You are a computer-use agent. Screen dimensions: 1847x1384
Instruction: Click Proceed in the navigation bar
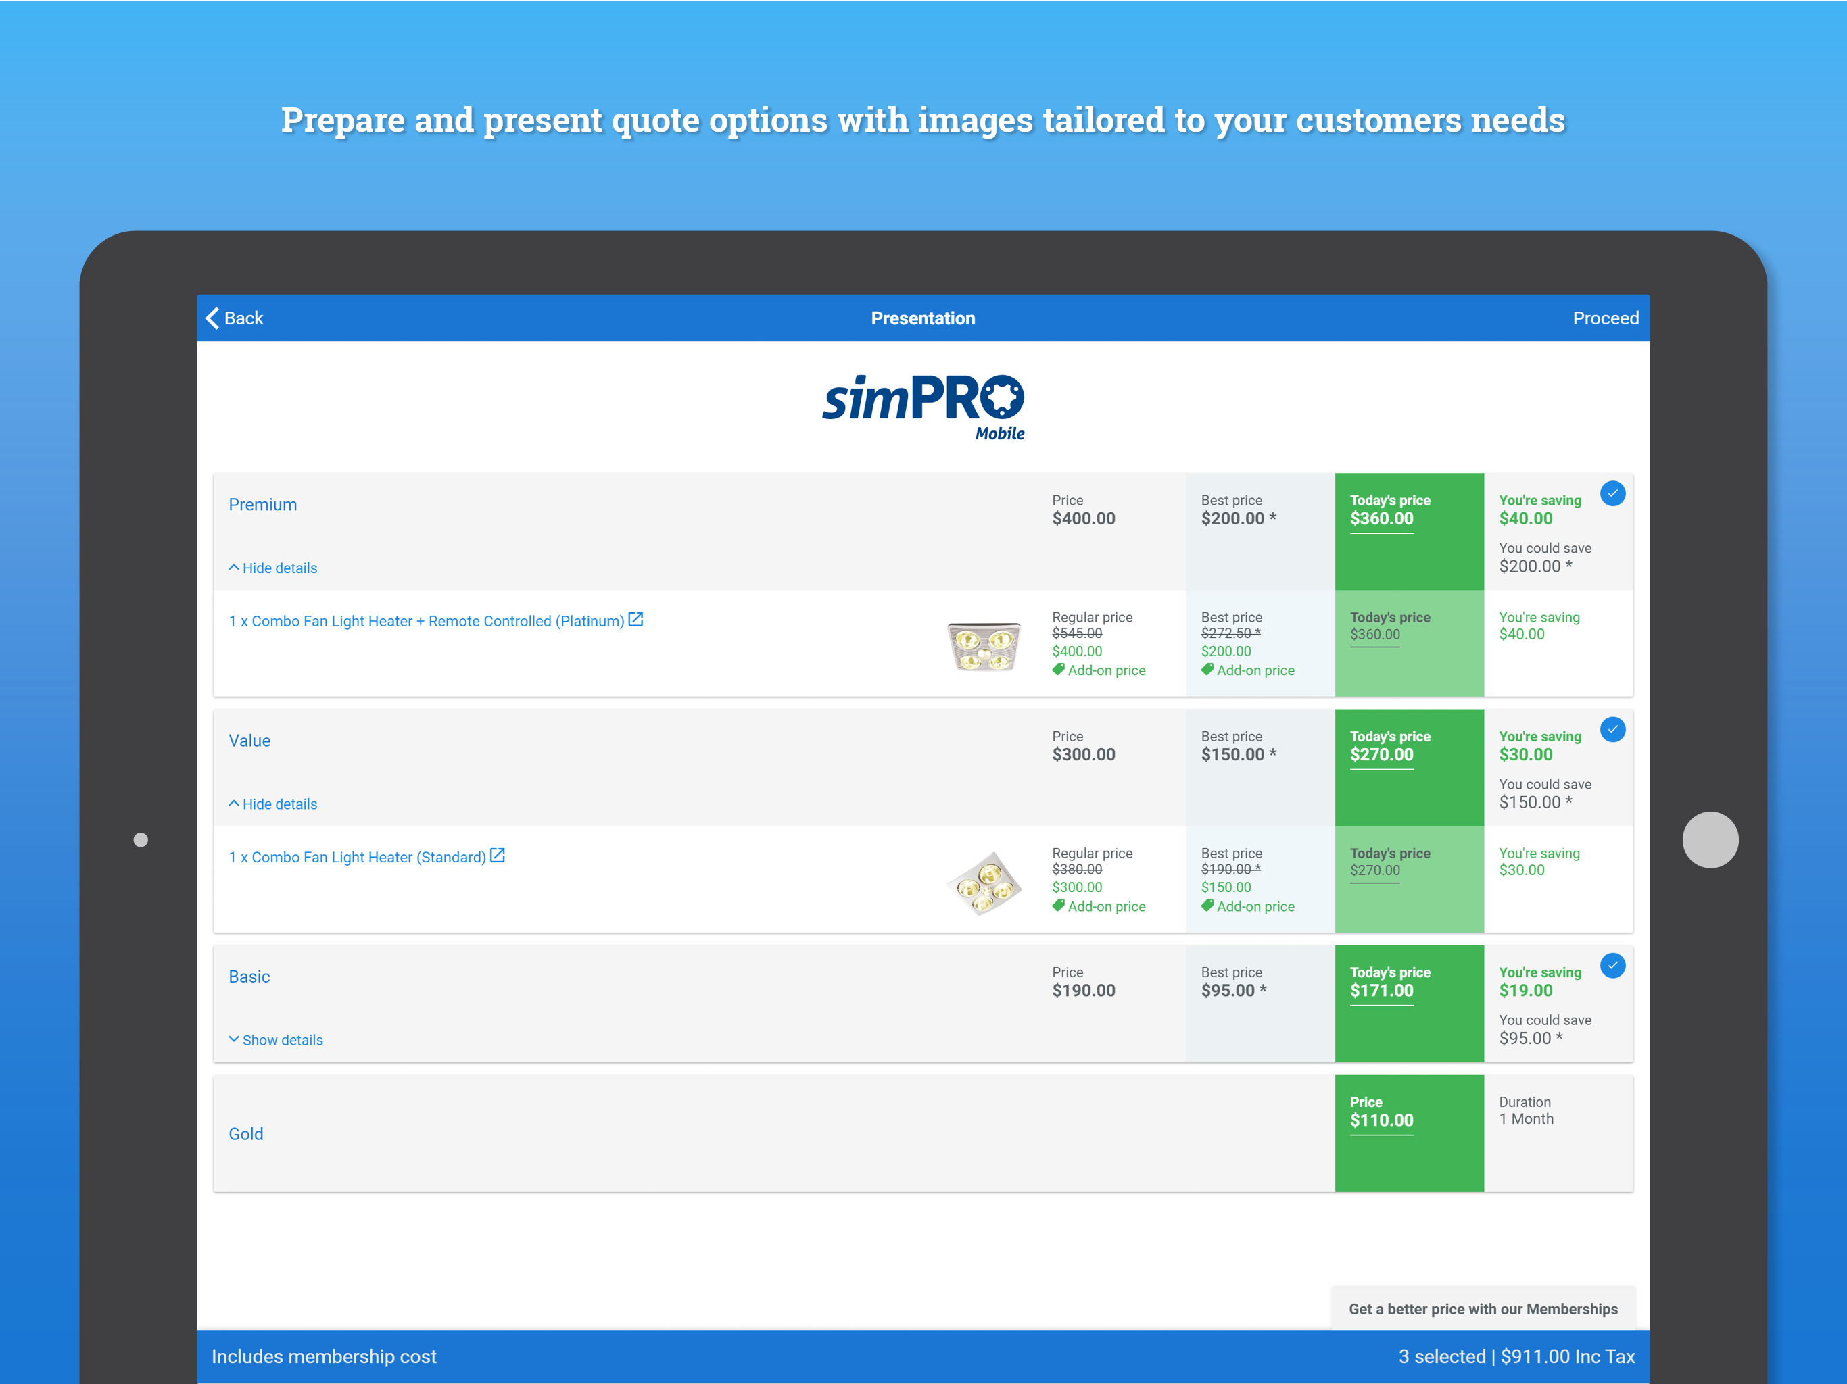coord(1606,318)
